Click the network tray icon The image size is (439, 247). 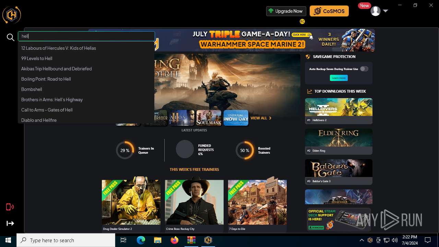coord(387,240)
